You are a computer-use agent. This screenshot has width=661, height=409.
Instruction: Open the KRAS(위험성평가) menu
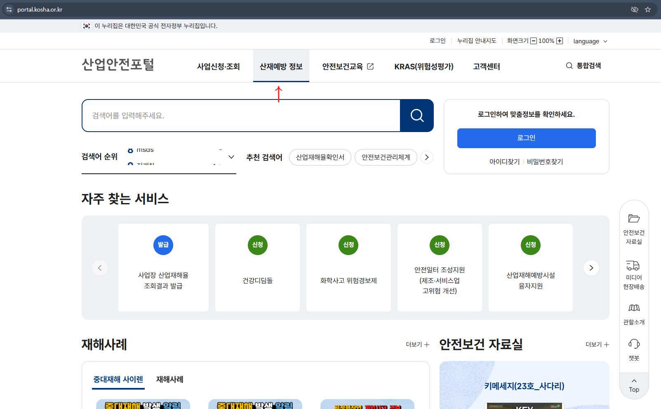pyautogui.click(x=424, y=66)
